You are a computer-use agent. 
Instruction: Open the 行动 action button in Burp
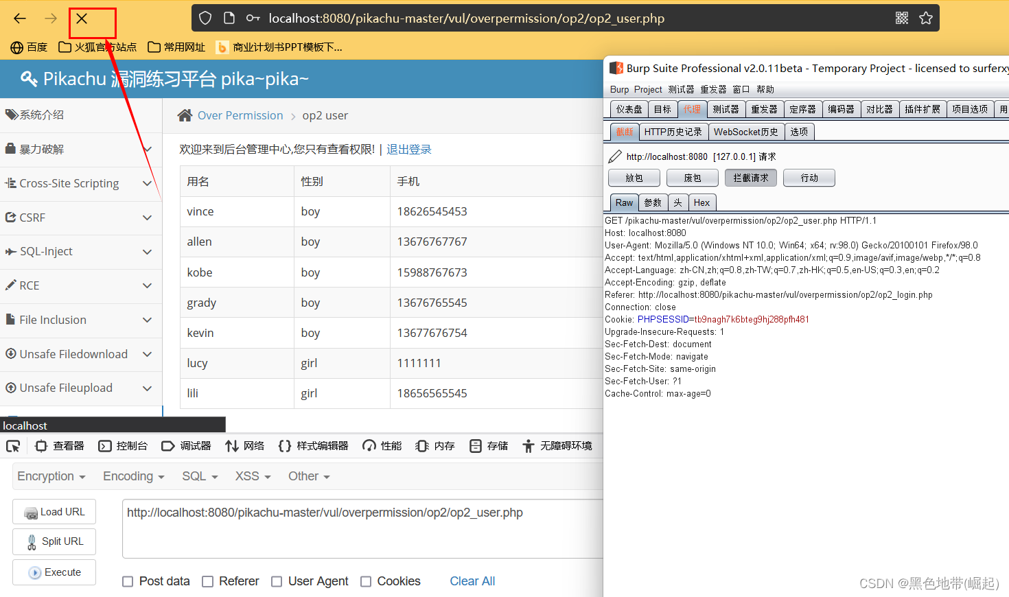pos(809,178)
